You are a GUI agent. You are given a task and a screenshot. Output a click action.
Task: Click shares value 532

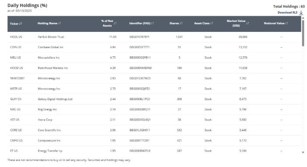point(180,130)
